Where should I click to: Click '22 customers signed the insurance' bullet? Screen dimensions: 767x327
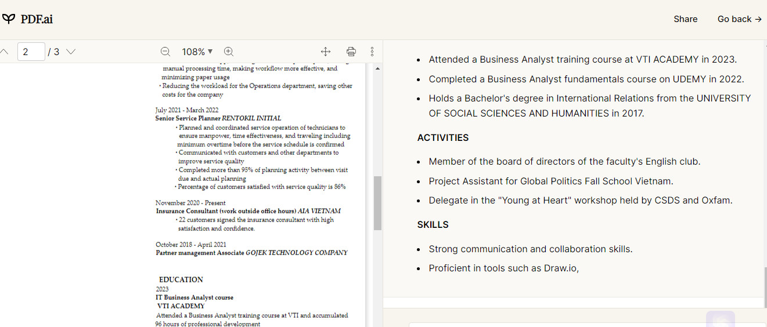pos(254,224)
